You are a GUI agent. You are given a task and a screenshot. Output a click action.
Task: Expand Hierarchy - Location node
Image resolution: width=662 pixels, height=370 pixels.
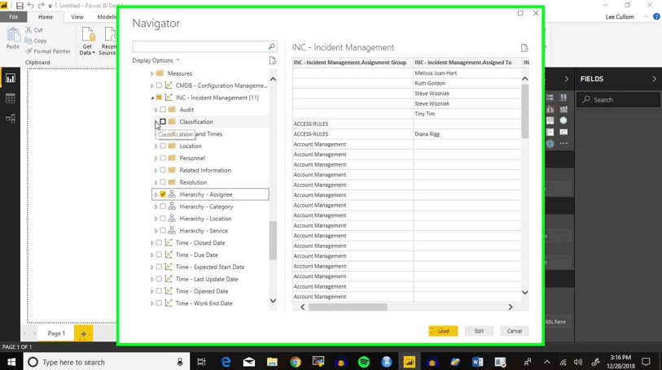click(156, 219)
